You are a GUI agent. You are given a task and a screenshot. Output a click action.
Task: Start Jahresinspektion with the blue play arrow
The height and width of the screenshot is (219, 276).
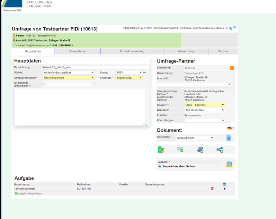(224, 189)
